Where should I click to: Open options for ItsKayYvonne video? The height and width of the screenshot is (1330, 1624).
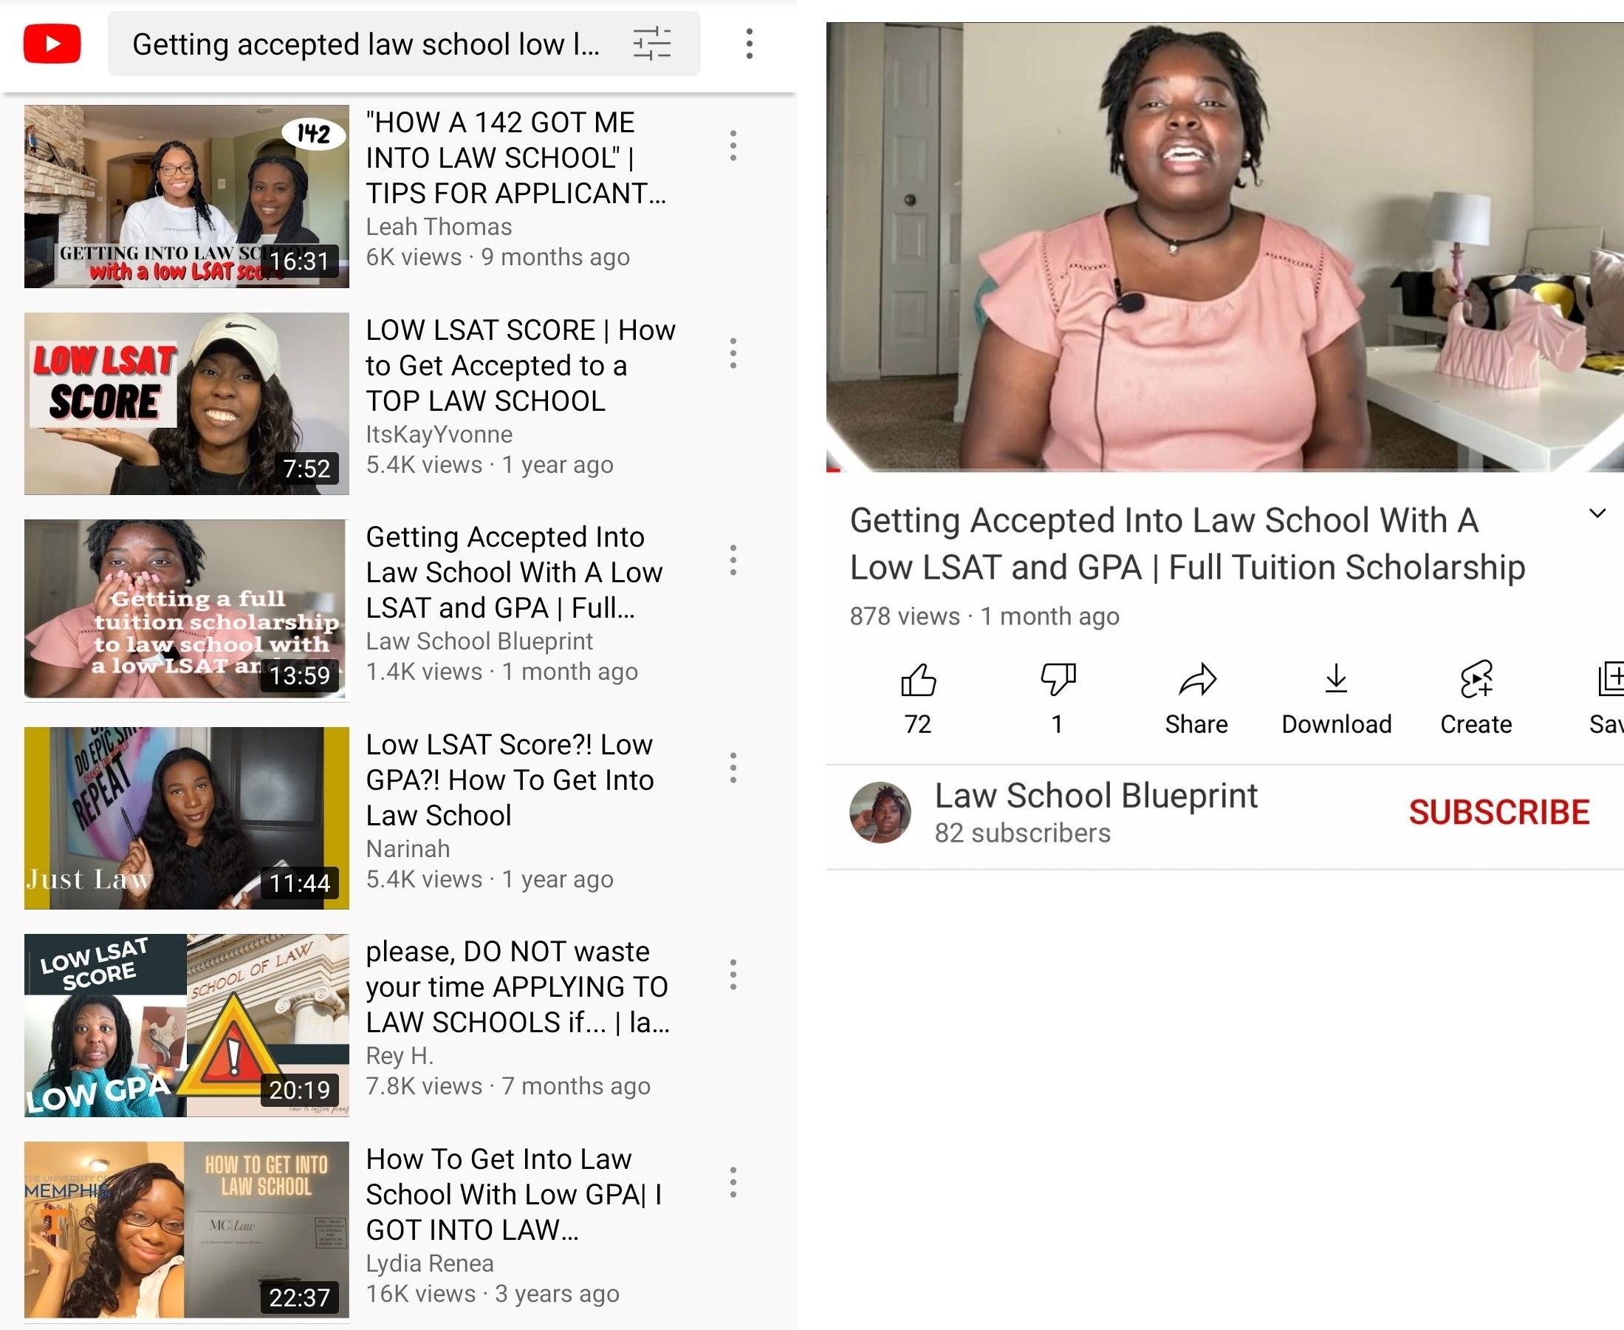[x=733, y=353]
